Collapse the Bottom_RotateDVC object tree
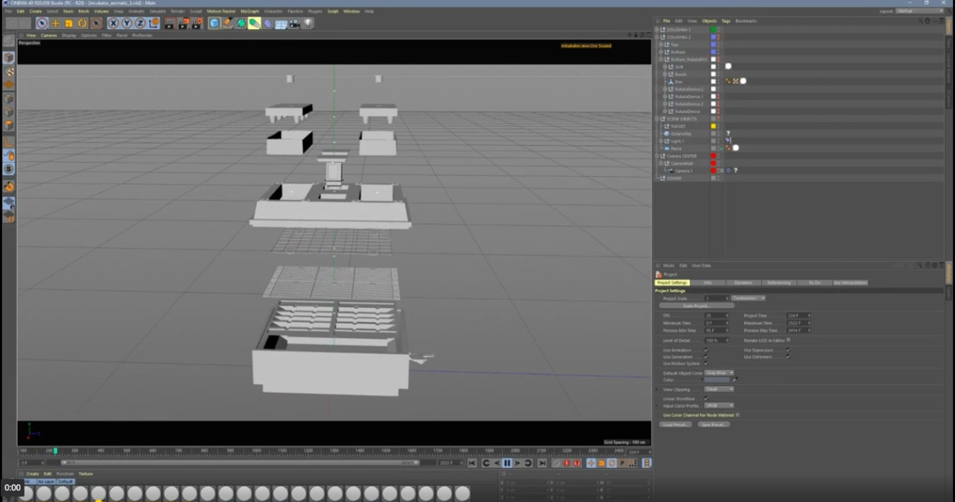 (661, 59)
